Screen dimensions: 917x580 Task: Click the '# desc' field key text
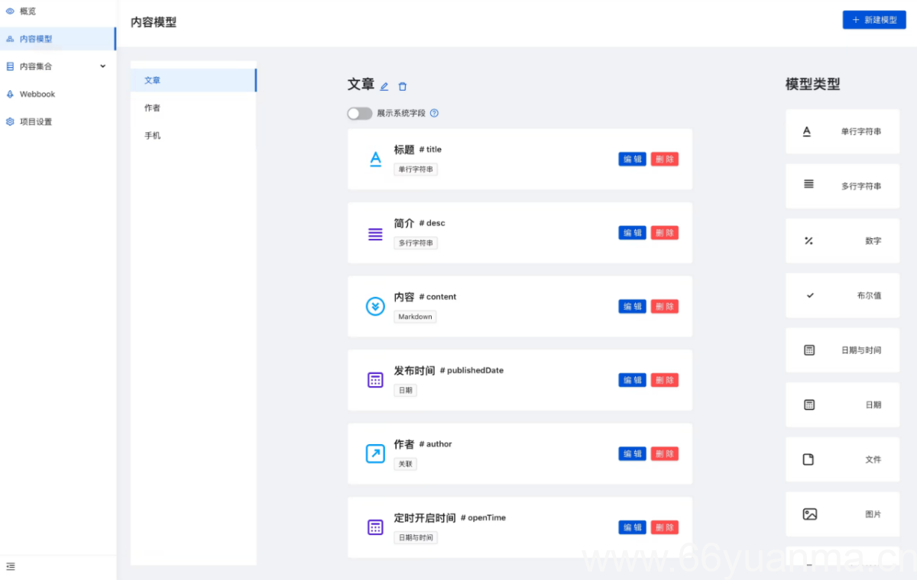[x=432, y=223]
